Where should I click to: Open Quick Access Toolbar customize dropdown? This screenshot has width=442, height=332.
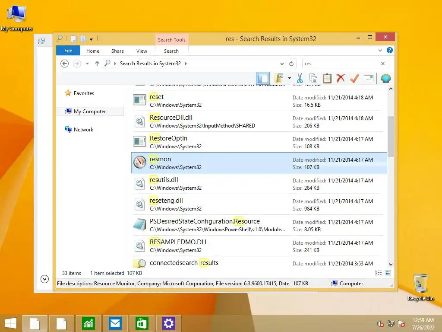click(92, 39)
